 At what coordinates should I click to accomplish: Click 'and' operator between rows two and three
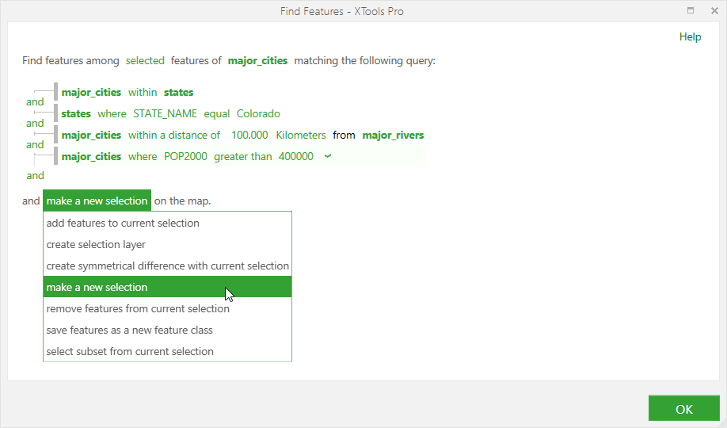[35, 123]
